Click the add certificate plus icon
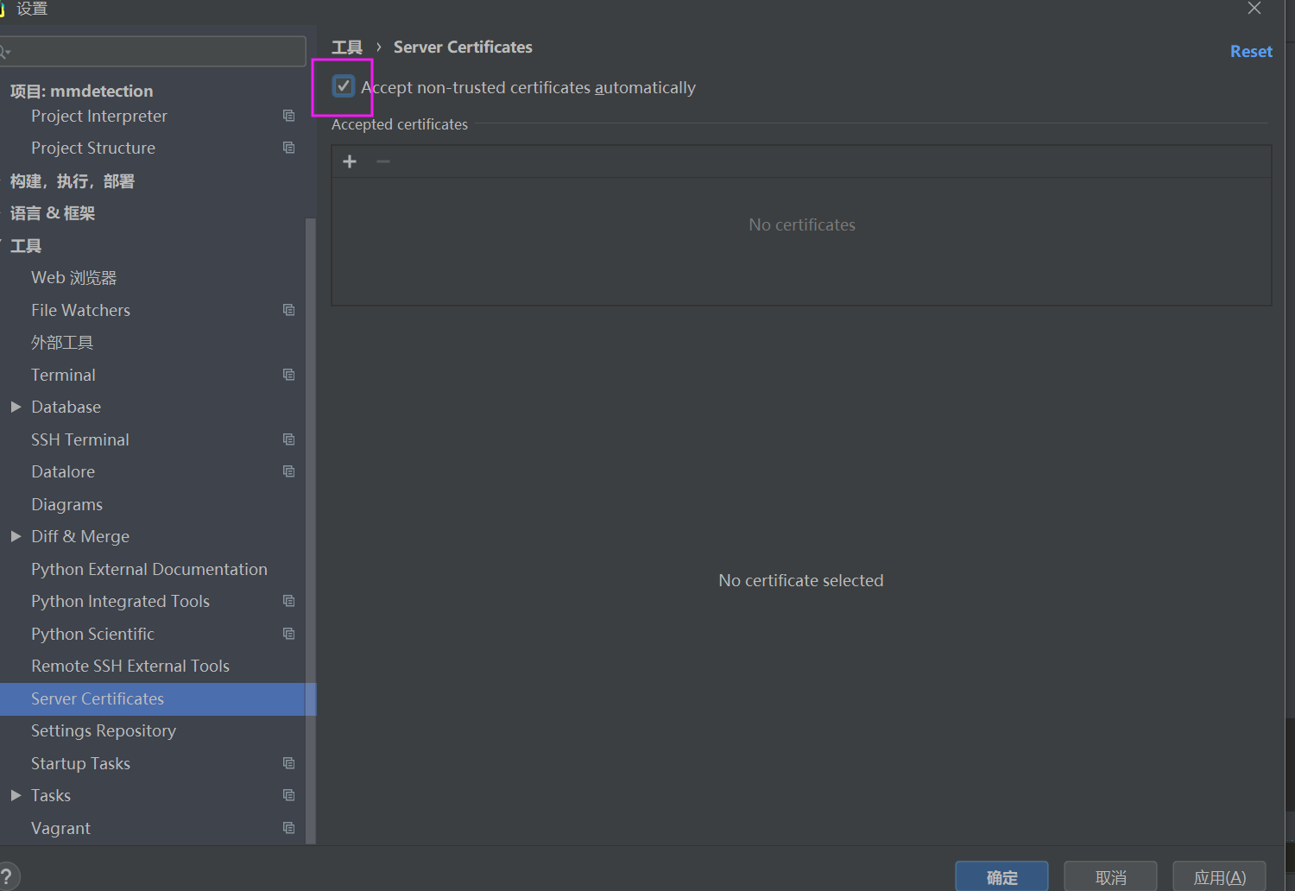This screenshot has height=891, width=1295. point(350,161)
